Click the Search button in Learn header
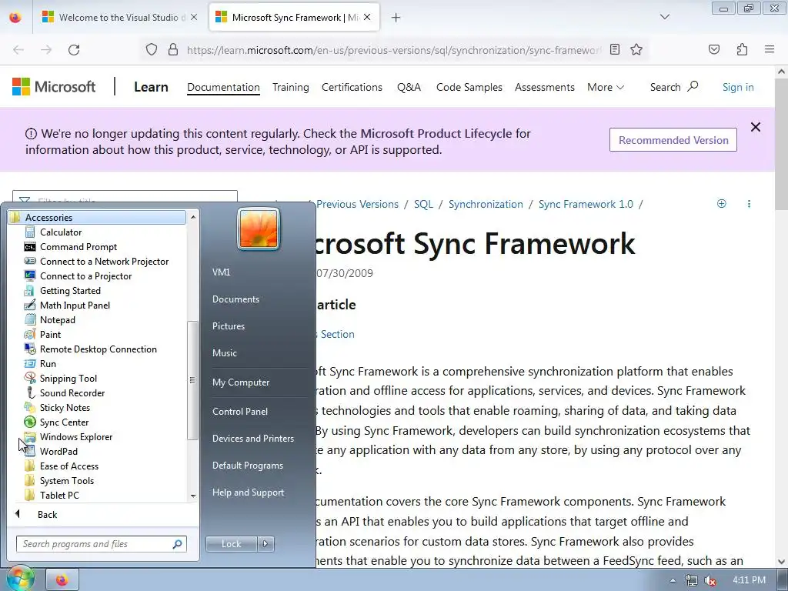The height and width of the screenshot is (591, 788). pos(673,87)
